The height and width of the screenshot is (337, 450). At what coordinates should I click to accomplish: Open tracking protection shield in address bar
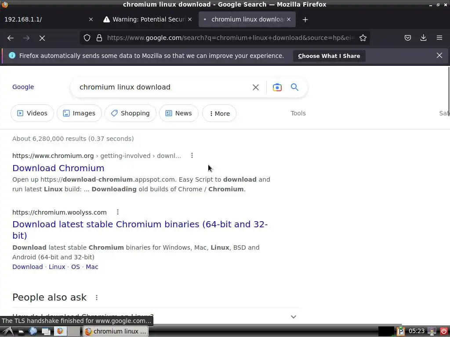click(x=87, y=38)
